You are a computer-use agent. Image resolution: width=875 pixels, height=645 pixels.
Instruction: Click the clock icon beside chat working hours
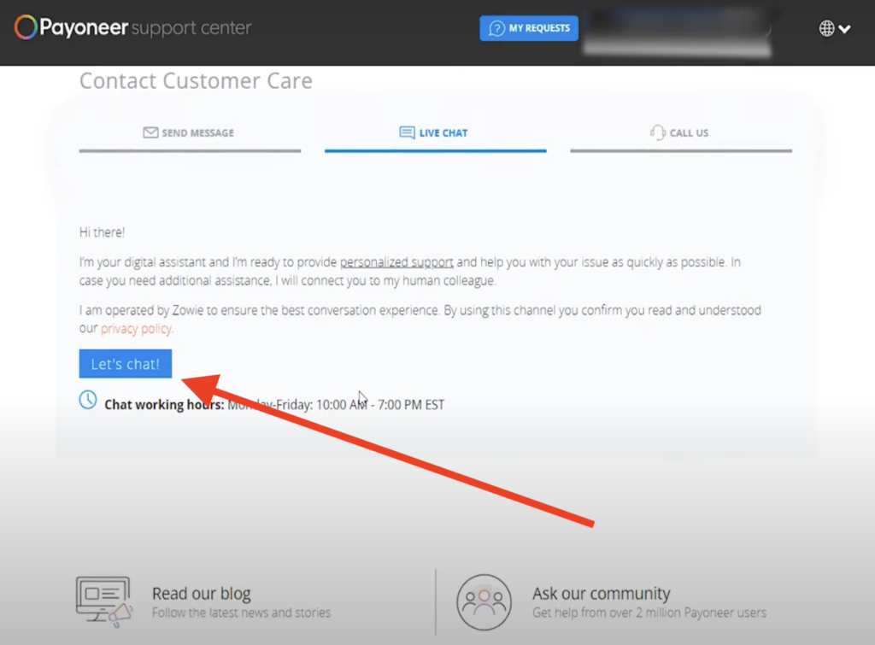(x=88, y=399)
